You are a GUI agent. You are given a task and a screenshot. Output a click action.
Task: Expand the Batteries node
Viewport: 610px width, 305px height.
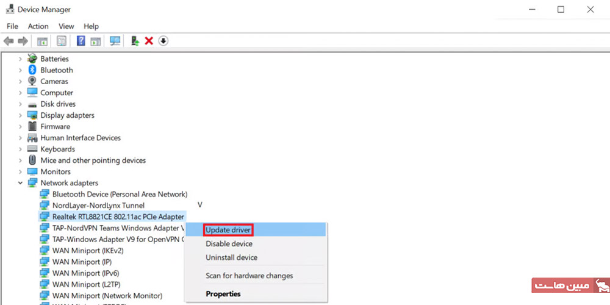click(20, 59)
